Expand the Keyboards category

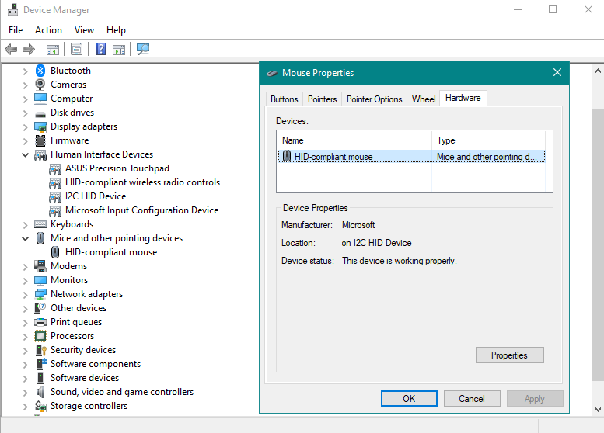click(25, 225)
